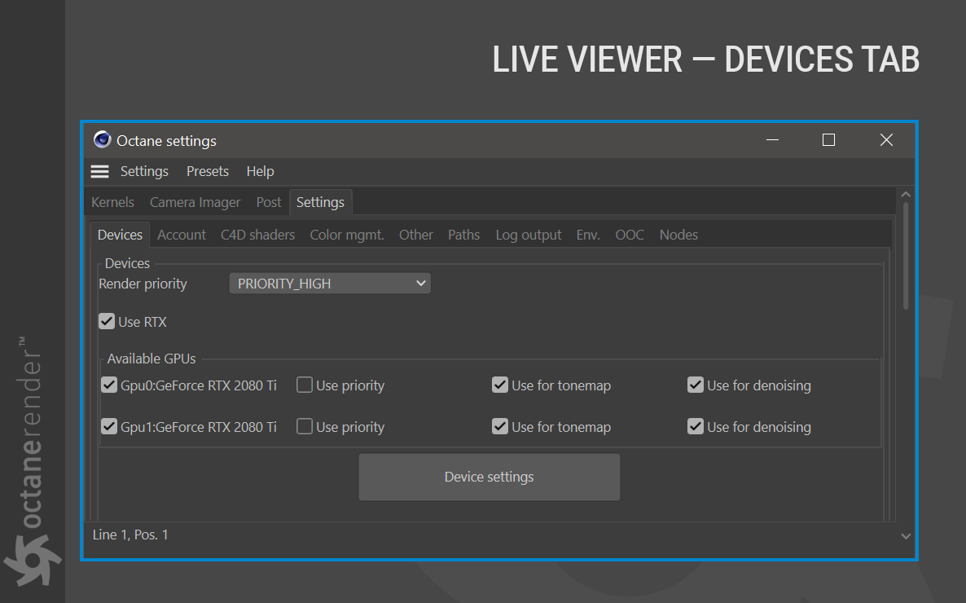Switch to the Kernels tab
The width and height of the screenshot is (966, 603).
[x=112, y=202]
